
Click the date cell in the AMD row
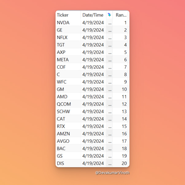click(94, 97)
